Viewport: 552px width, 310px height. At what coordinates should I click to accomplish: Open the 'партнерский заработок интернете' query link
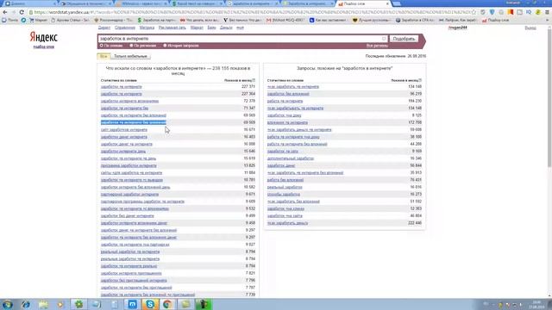129,195
